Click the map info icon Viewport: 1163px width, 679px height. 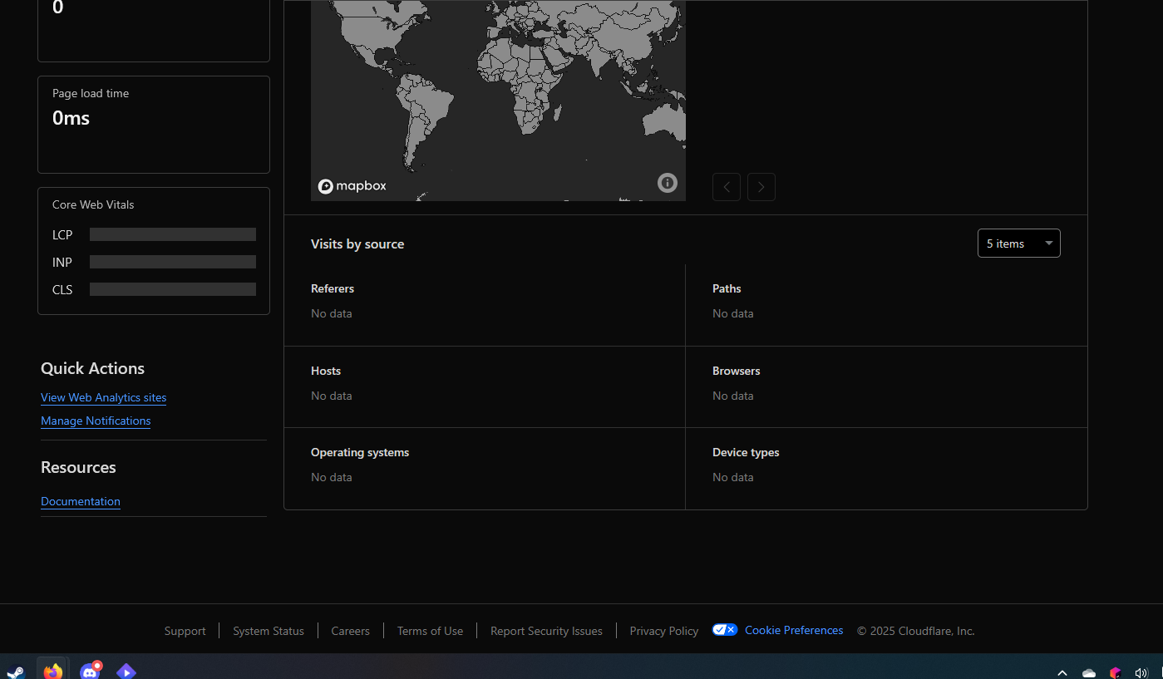click(668, 183)
